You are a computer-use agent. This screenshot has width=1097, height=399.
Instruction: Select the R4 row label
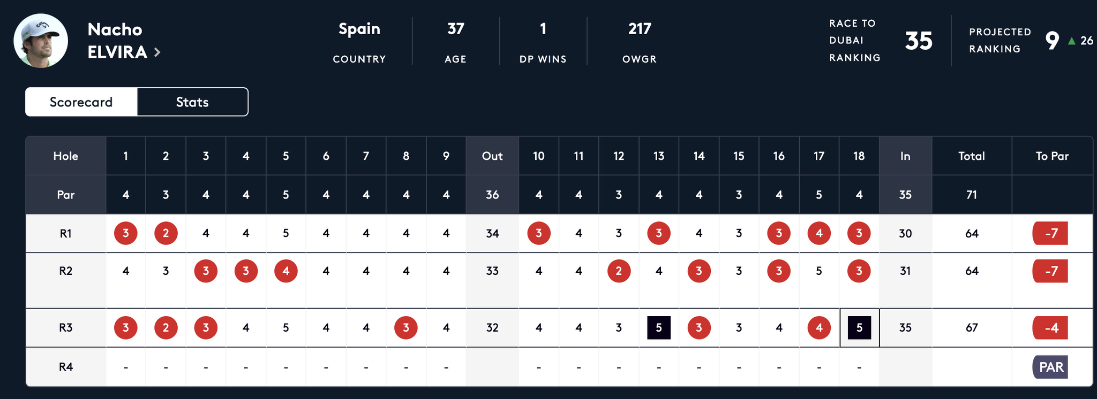tap(66, 367)
